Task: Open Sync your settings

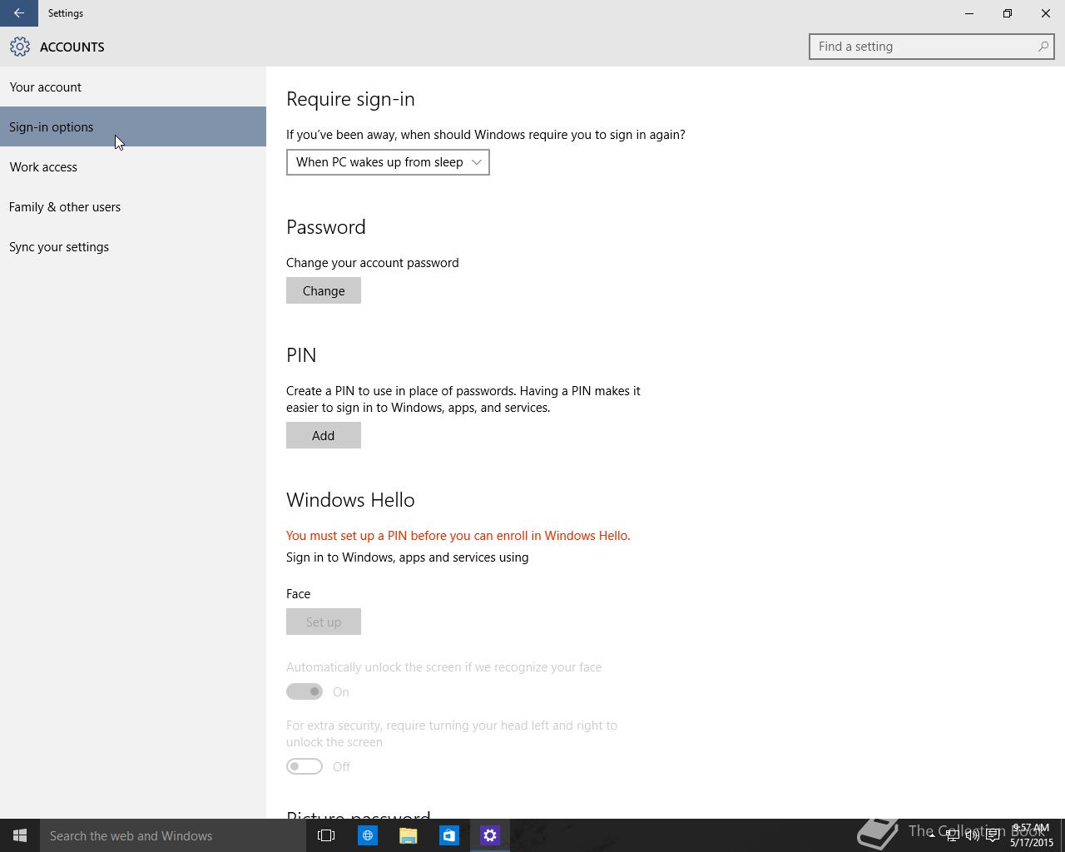Action: [x=133, y=246]
